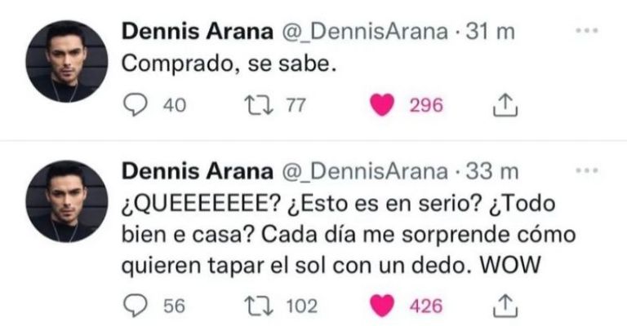Screen dimensions: 627x326
Task: Unlike the tweet with 426 likes
Action: coord(382,306)
